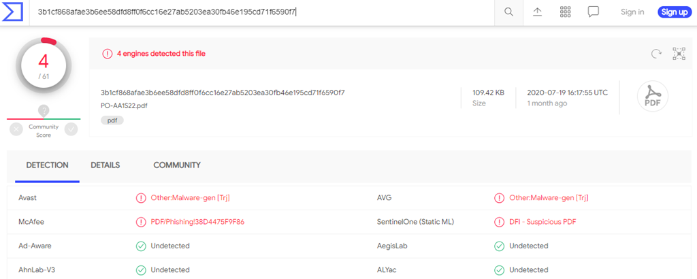Click the Sign in link
Viewport: 697px width, 279px height.
click(x=632, y=12)
